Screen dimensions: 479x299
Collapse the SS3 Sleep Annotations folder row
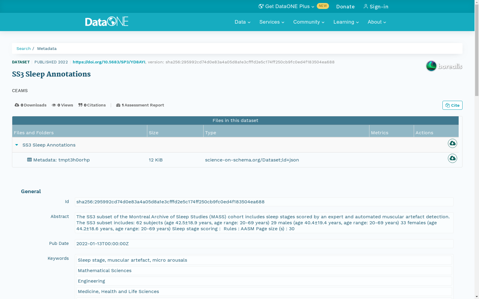[x=17, y=145]
